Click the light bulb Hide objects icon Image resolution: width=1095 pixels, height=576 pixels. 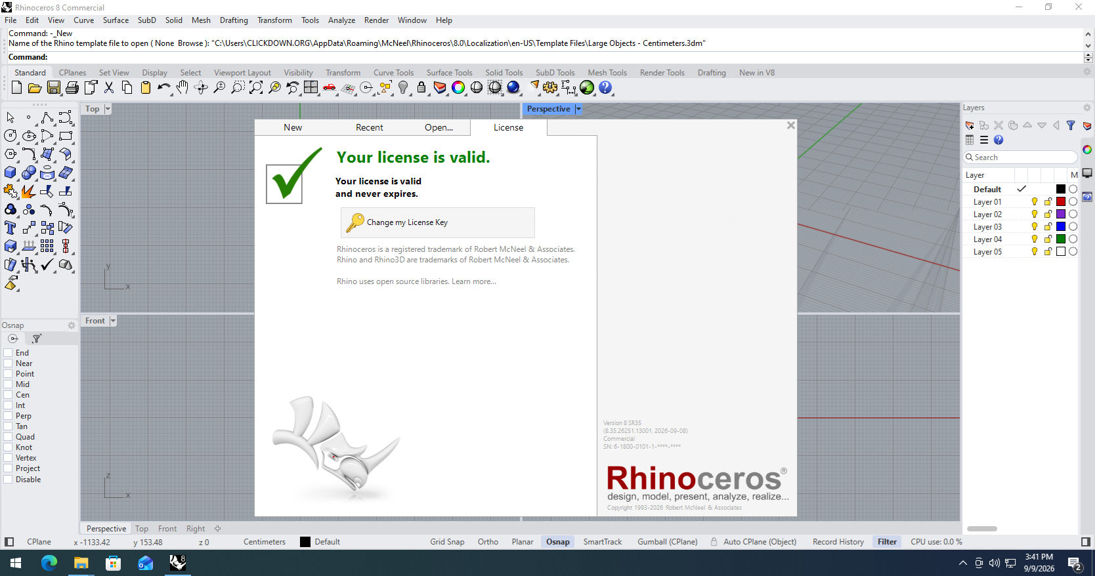click(403, 88)
